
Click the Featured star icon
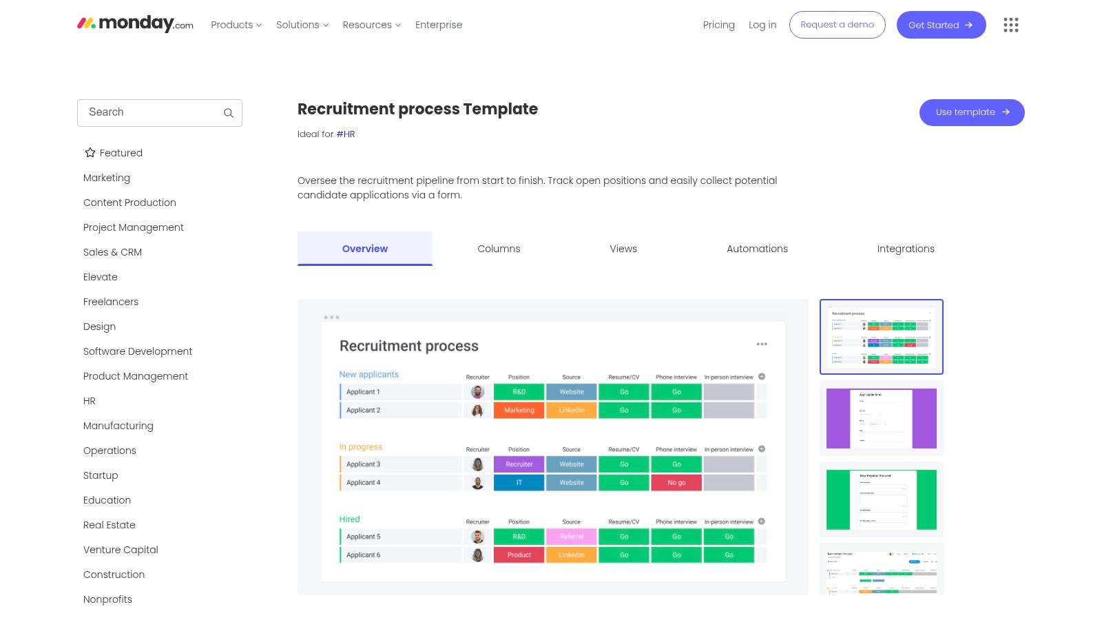(90, 153)
